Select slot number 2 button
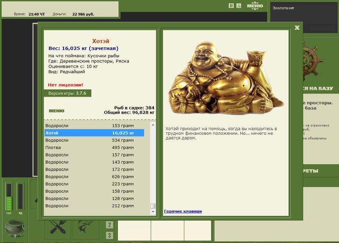The width and height of the screenshot is (339, 243). pyautogui.click(x=109, y=225)
